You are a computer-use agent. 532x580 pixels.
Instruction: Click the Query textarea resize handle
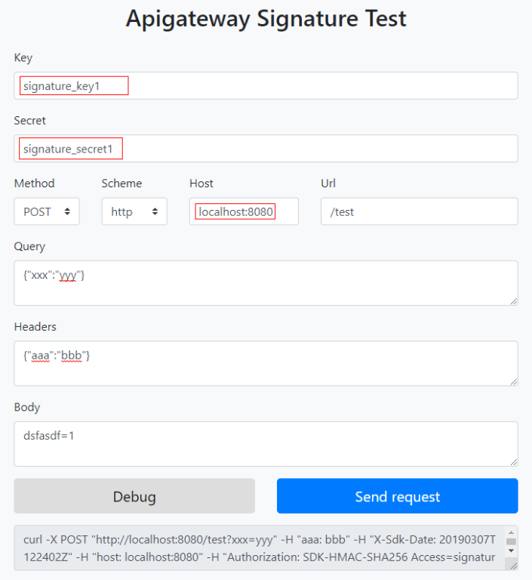514,301
